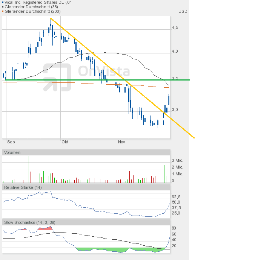Screen dimensions: 261x260
Task: Click the USD currency label
Action: pos(183,11)
